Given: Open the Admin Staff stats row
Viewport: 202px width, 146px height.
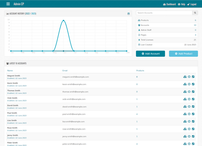Looking at the screenshot, I should click(167, 30).
